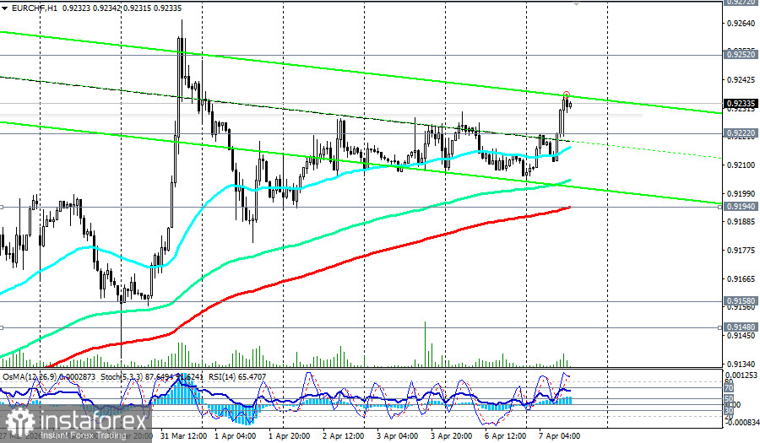Select left handle of the 0.91940 horizontal line

(2, 207)
